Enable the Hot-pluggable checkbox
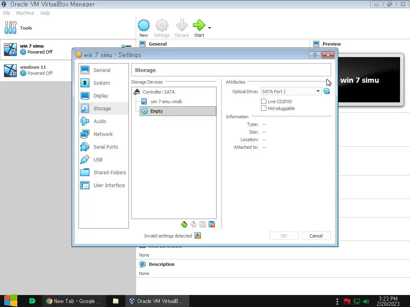 coord(263,108)
